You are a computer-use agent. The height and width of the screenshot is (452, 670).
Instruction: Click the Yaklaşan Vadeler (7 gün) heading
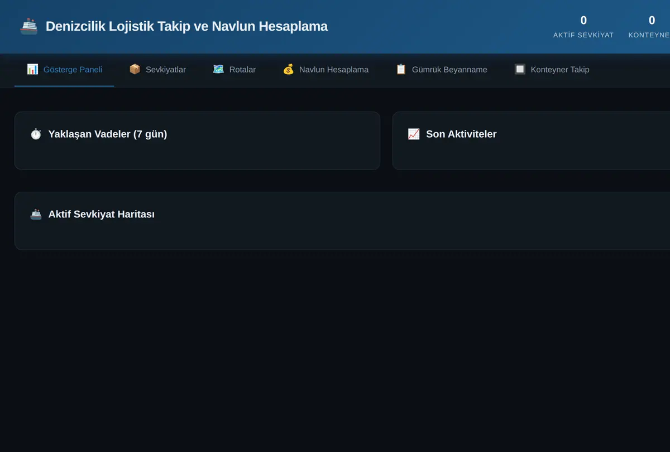(x=108, y=134)
